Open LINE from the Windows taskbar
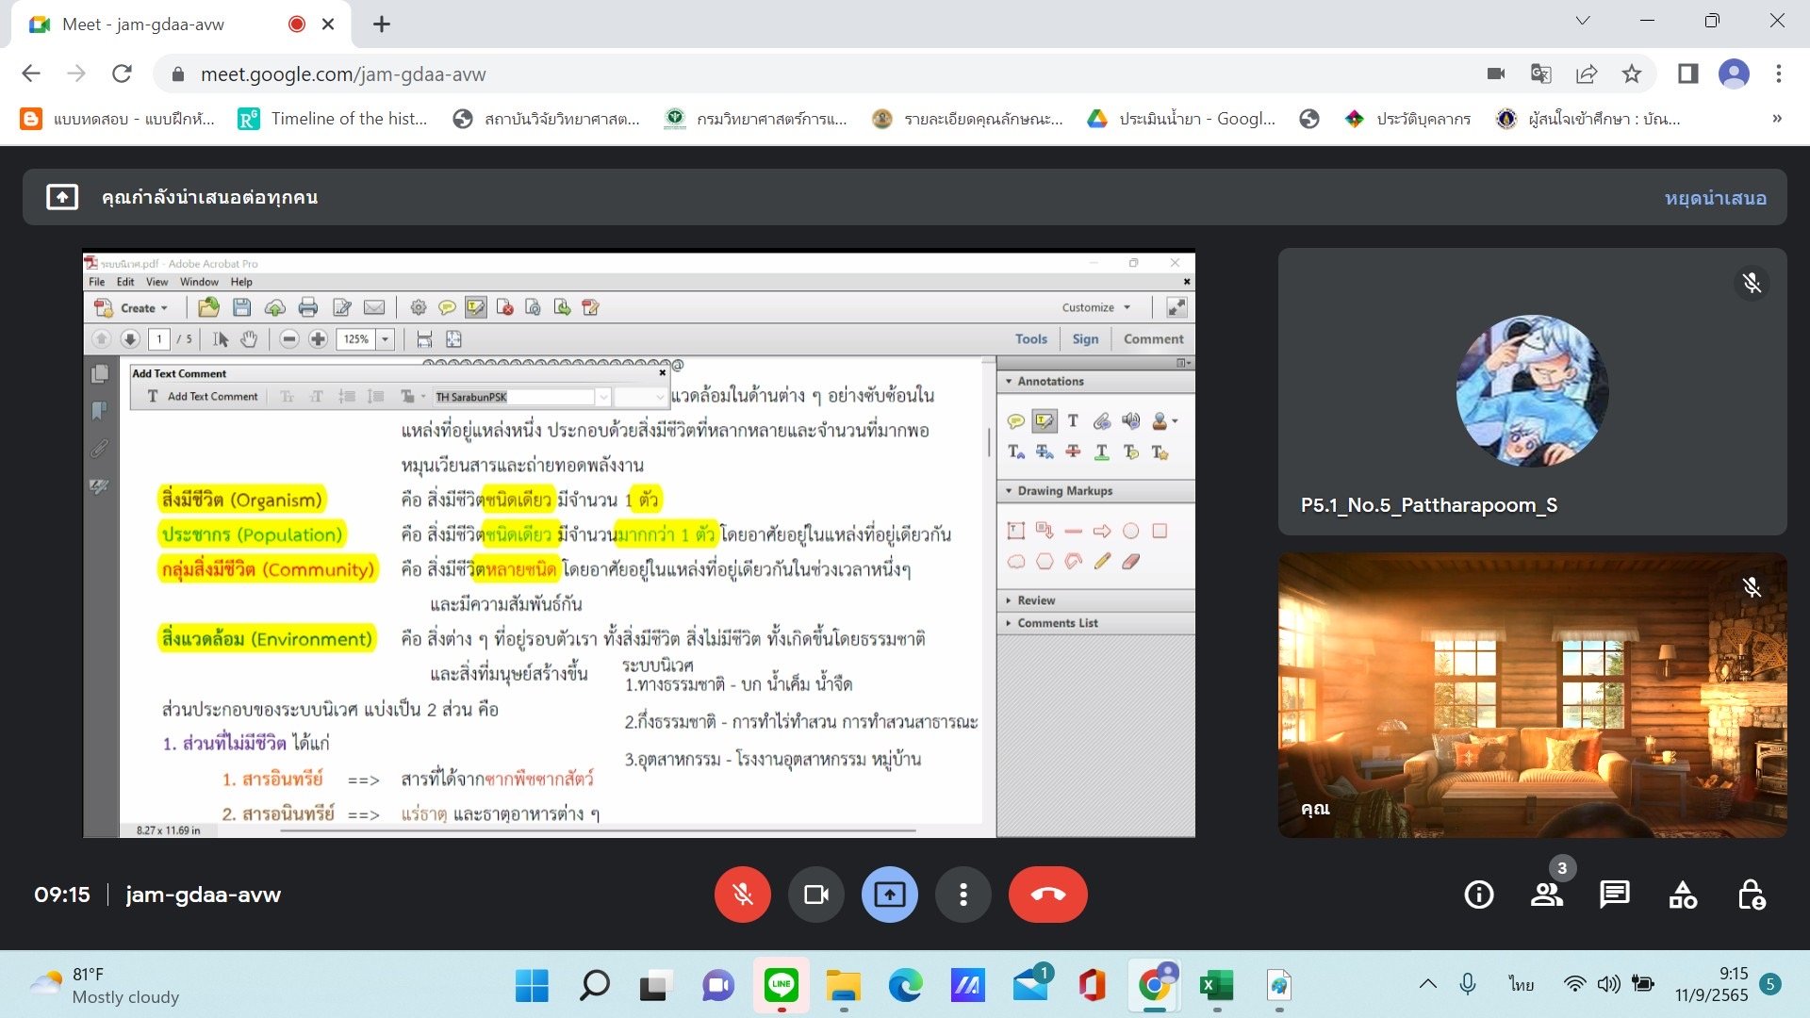 tap(782, 986)
